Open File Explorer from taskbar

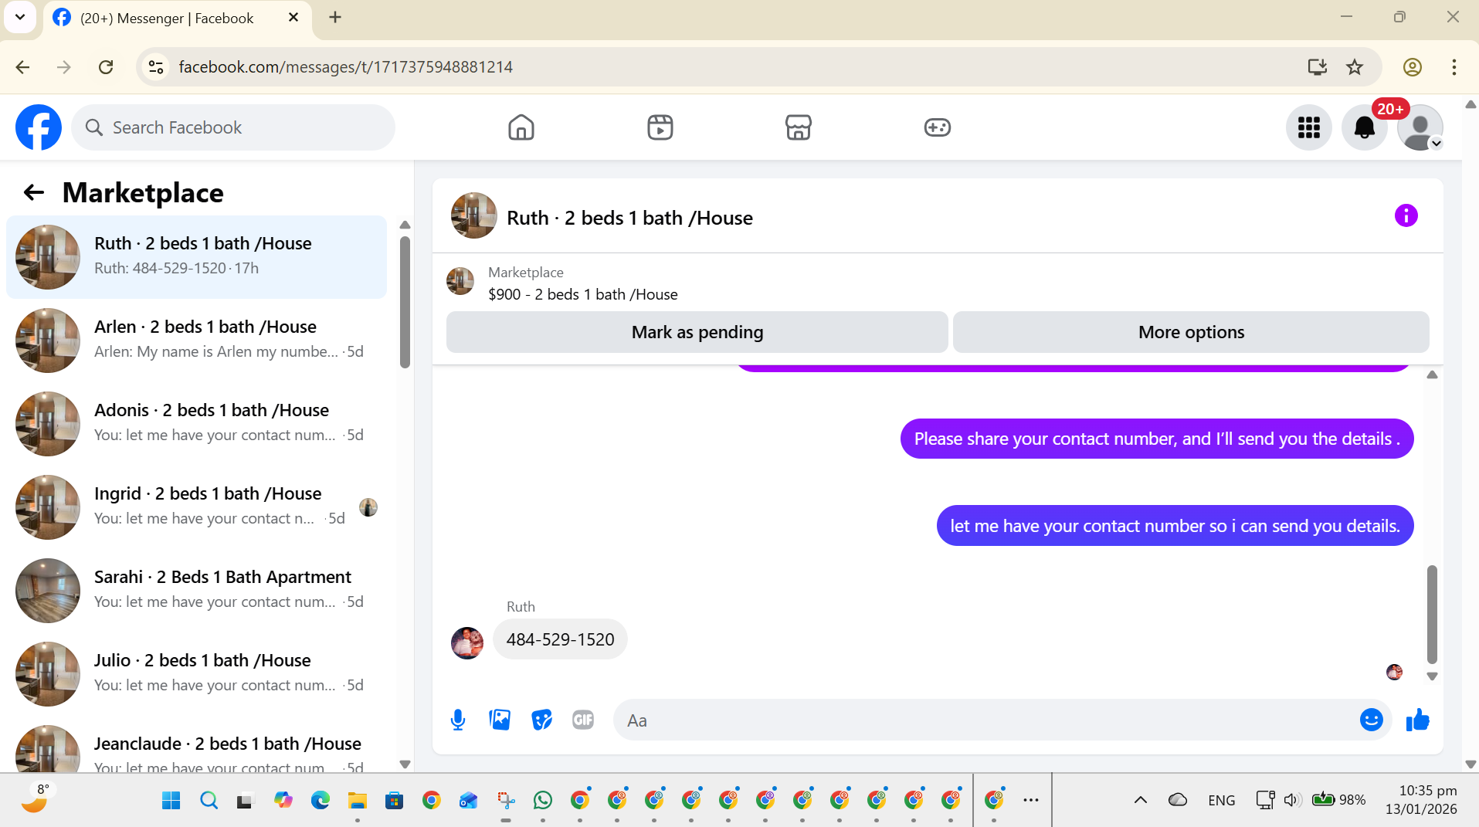coord(358,800)
